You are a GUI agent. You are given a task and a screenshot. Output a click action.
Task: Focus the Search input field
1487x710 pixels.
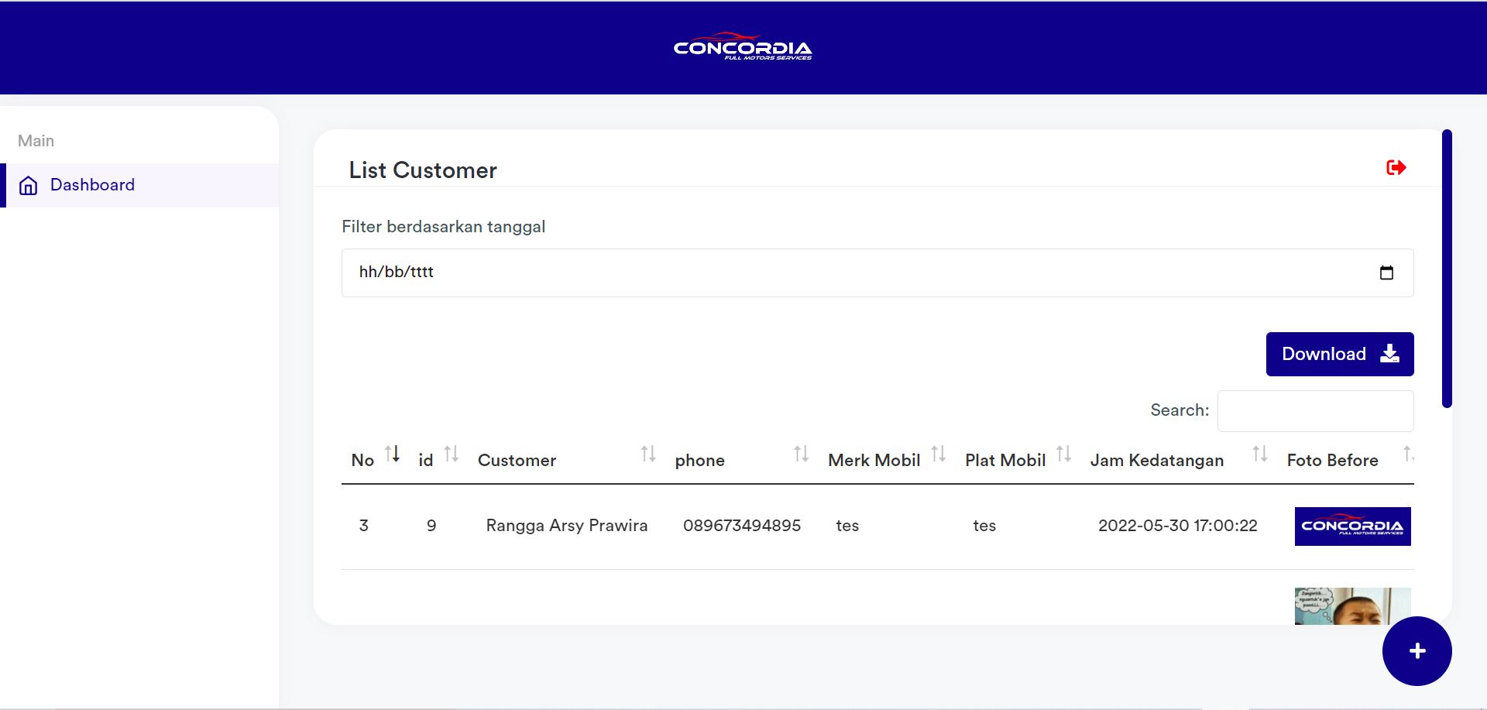(x=1315, y=411)
